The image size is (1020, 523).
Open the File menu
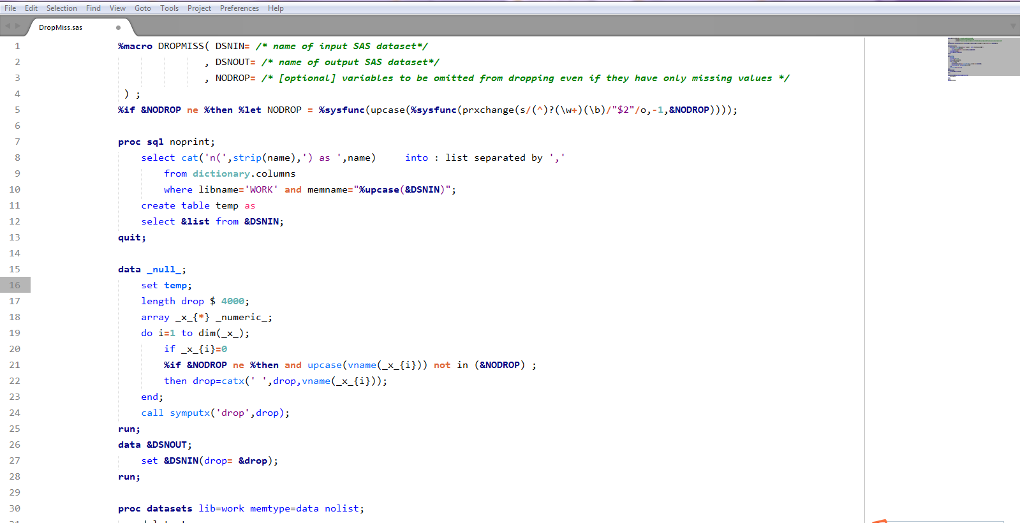[x=10, y=8]
